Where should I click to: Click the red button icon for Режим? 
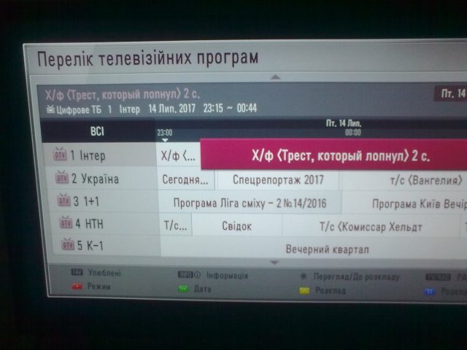point(77,287)
